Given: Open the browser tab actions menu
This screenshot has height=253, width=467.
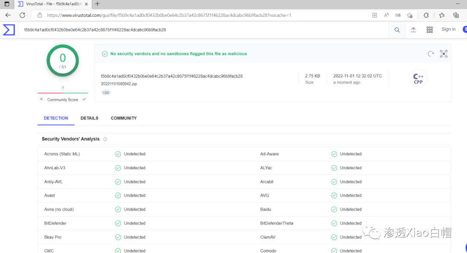Looking at the screenshot, I should point(6,4).
